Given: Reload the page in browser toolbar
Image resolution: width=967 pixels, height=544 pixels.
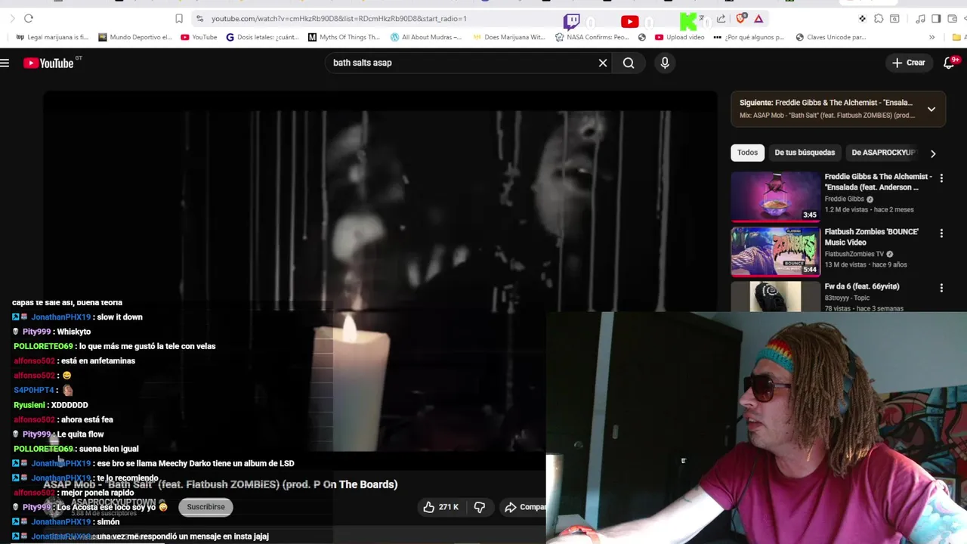Looking at the screenshot, I should [29, 18].
